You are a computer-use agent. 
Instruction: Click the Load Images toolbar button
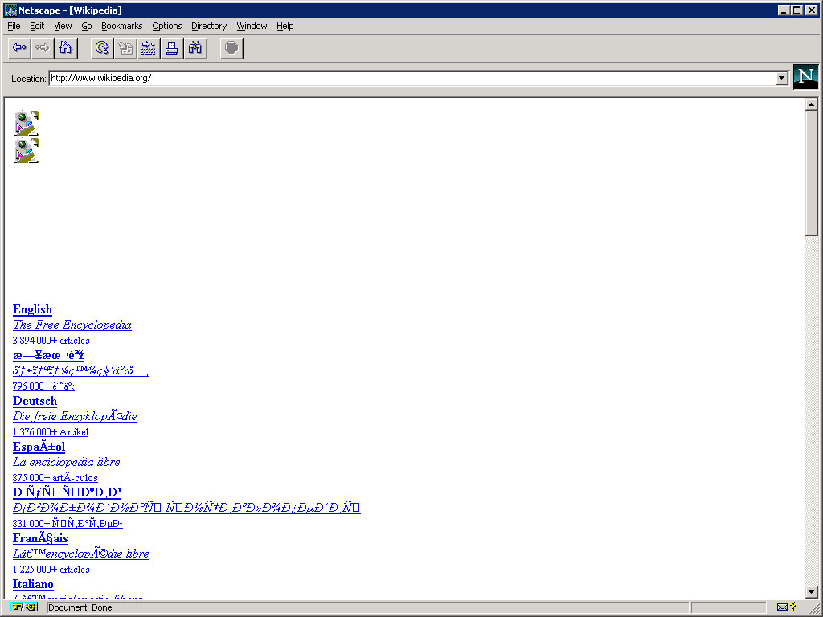click(125, 48)
